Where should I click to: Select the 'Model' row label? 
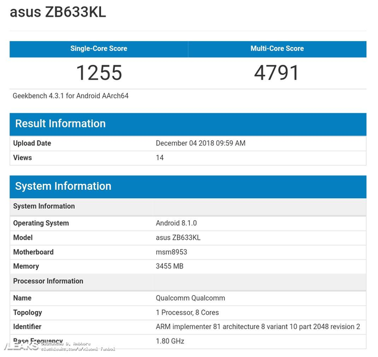point(23,237)
